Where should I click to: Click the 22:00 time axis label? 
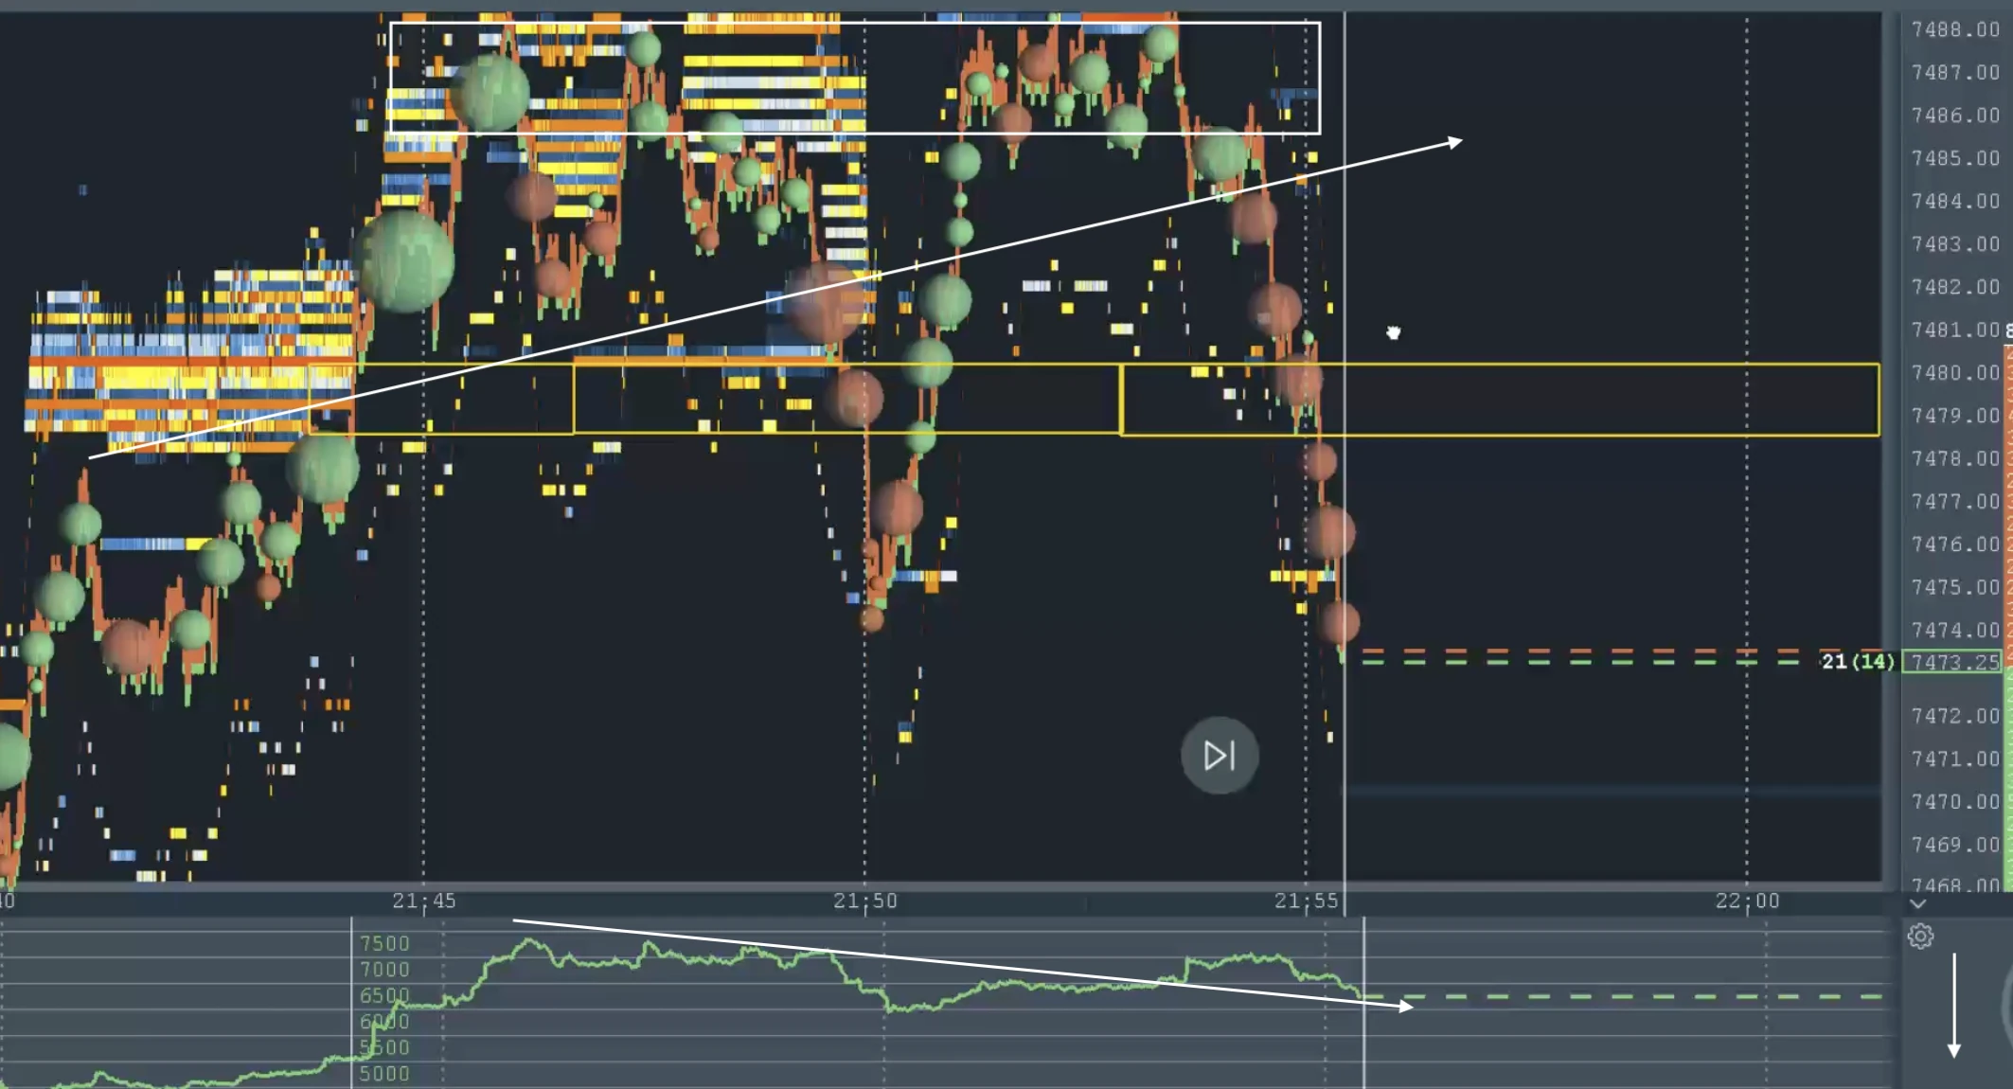1748,901
